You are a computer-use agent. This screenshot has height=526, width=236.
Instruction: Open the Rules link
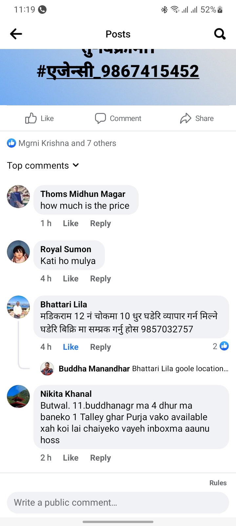218,483
